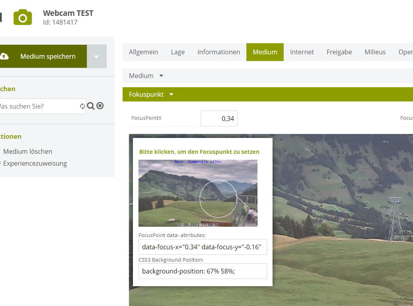Expand the Medium section caret
The height and width of the screenshot is (306, 413).
[x=161, y=76]
